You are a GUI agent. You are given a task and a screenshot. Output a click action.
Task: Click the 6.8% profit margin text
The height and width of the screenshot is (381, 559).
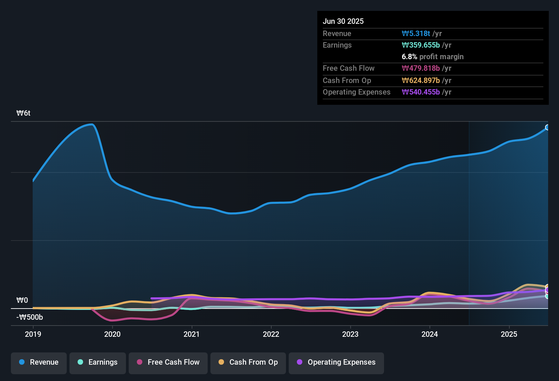433,57
